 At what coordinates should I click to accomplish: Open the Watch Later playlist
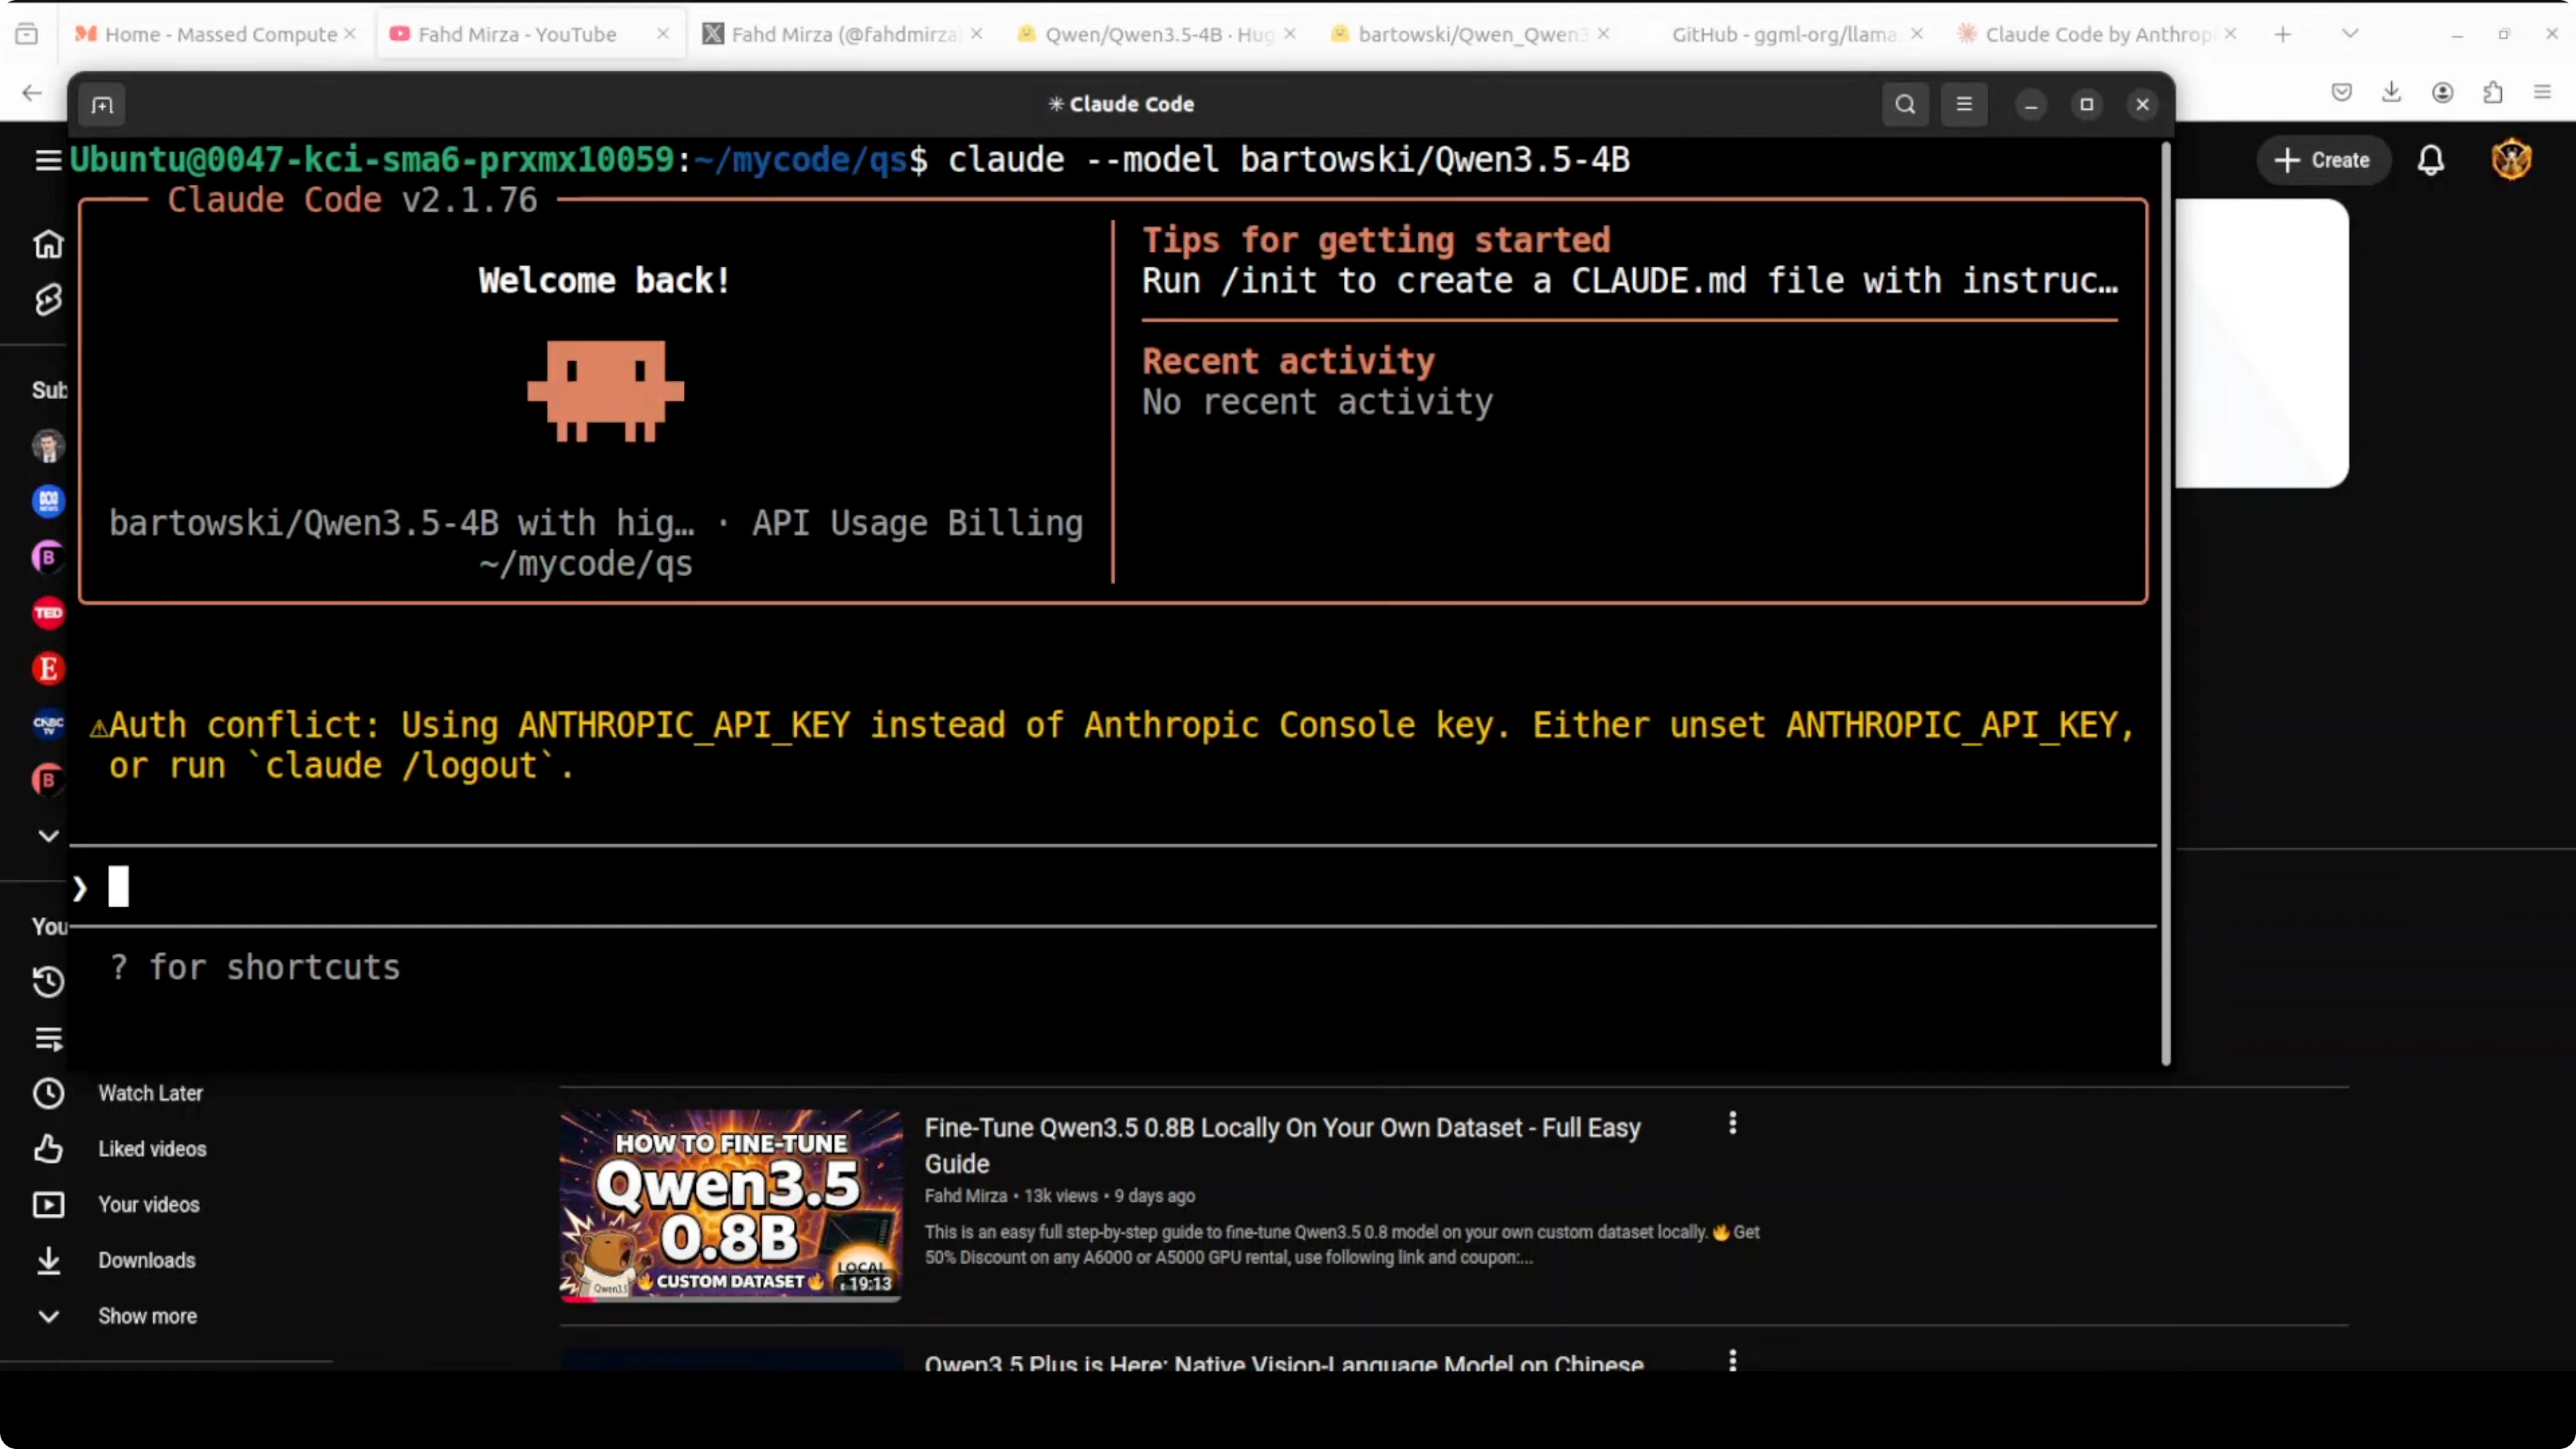pyautogui.click(x=150, y=1093)
